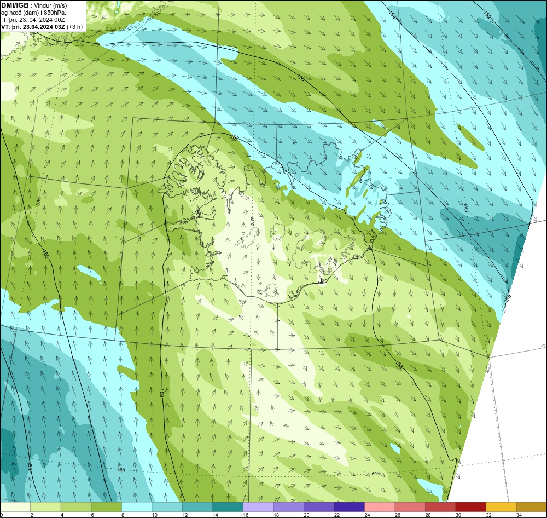Click the legend tick value 16
Image resolution: width=547 pixels, height=518 pixels.
(x=246, y=515)
